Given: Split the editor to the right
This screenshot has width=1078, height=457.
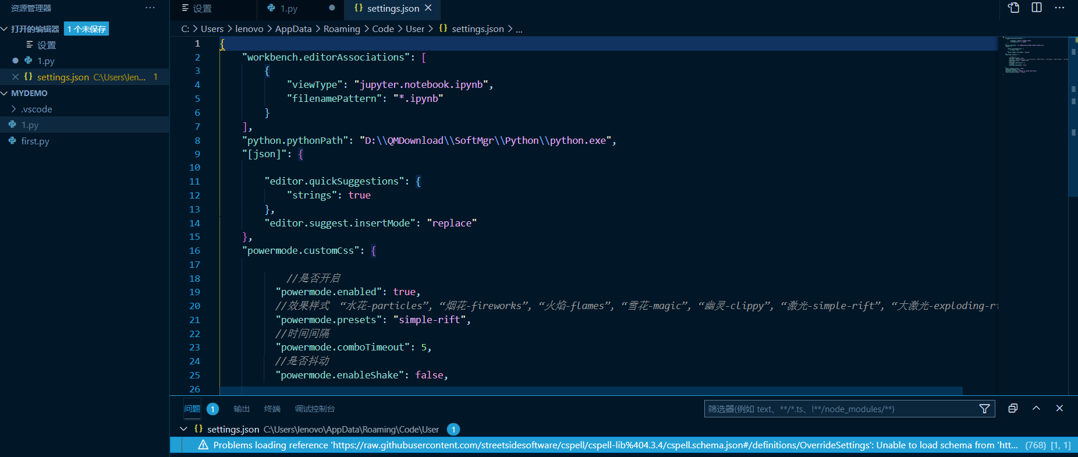Looking at the screenshot, I should point(1037,8).
